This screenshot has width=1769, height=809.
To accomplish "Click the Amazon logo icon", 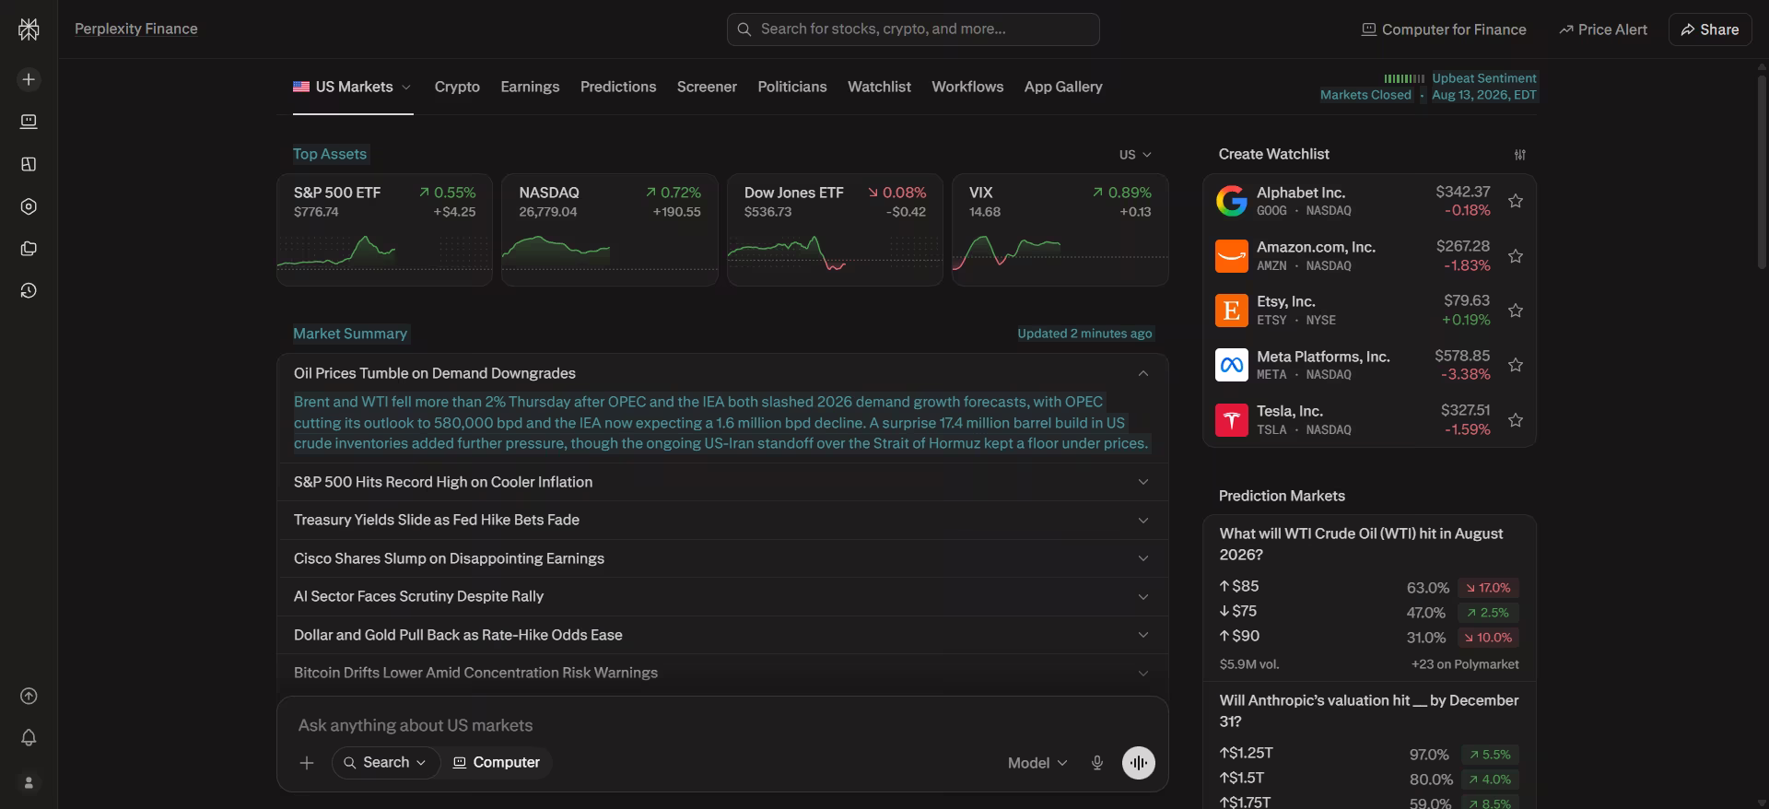I will coord(1232,256).
